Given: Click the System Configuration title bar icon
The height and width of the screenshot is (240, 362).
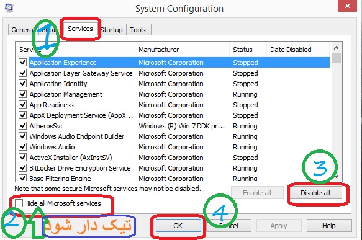Looking at the screenshot, I should coord(9,7).
